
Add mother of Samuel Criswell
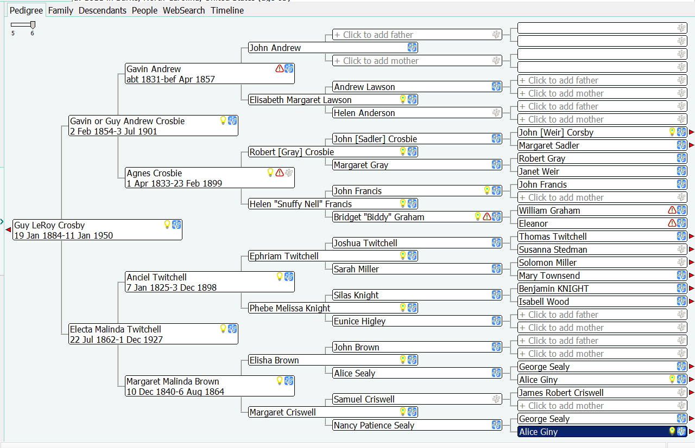pos(602,405)
